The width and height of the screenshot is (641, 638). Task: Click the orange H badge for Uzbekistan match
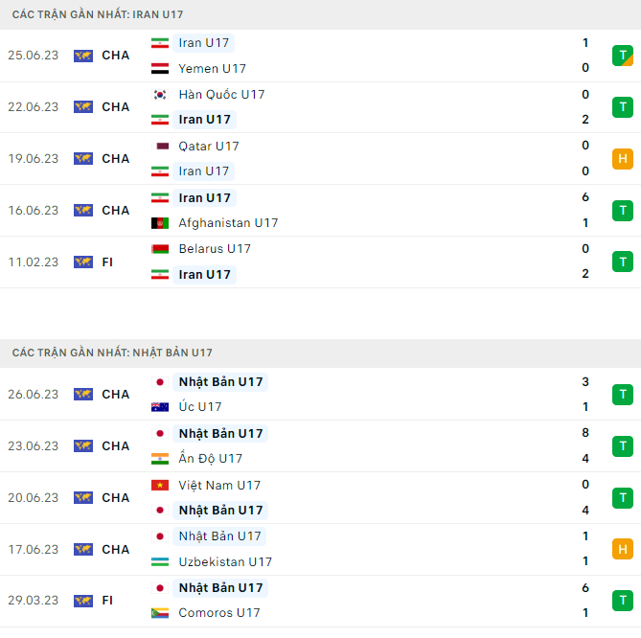623,549
